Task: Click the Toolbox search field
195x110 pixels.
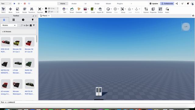Action: tap(26, 25)
